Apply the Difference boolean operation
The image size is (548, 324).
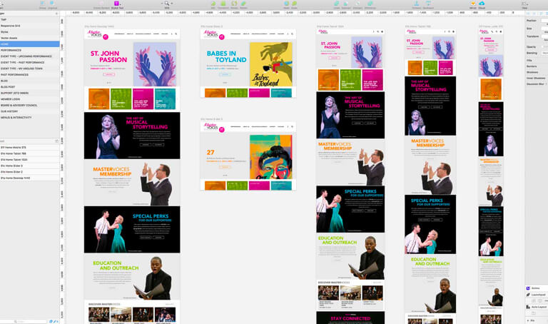370,4
